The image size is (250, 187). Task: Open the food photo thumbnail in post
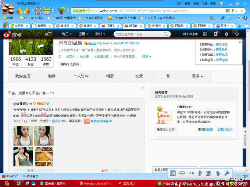[44, 157]
